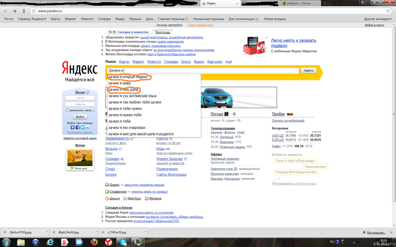
Task: Open Yandex home via the Я toolbar button
Action: coord(24,11)
